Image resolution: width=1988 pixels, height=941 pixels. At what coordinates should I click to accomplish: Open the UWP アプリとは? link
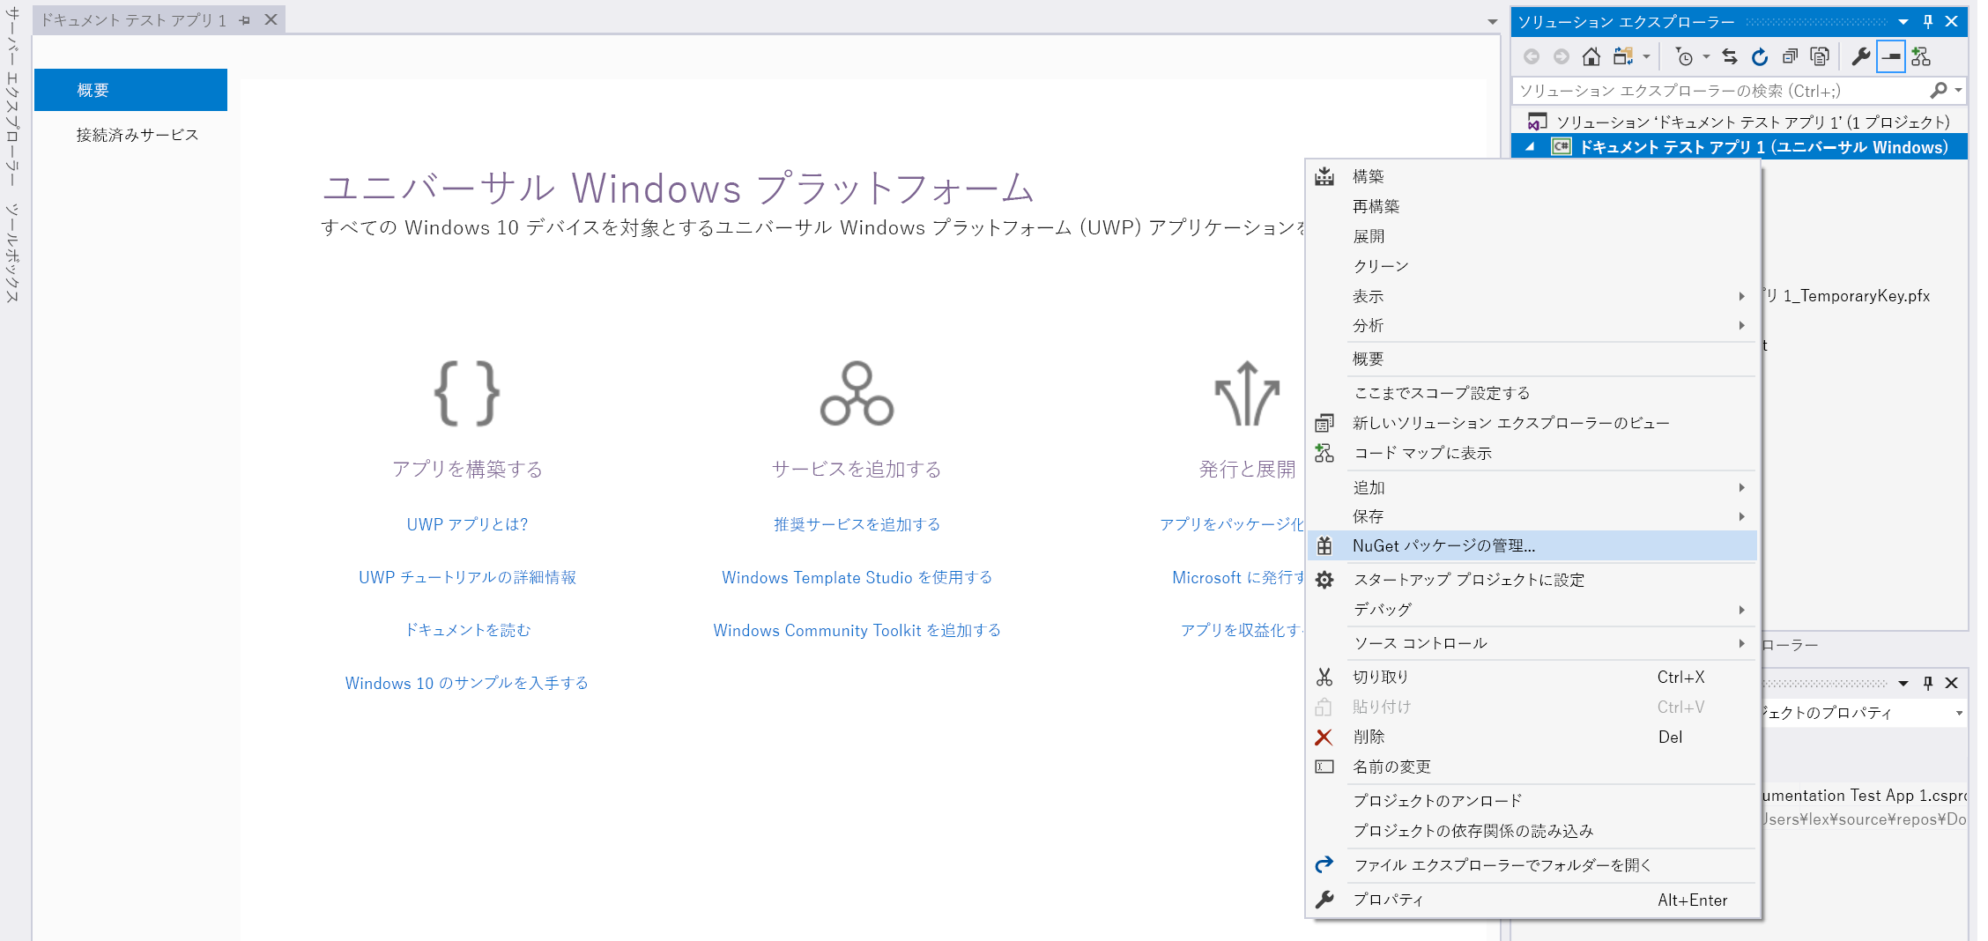tap(467, 524)
